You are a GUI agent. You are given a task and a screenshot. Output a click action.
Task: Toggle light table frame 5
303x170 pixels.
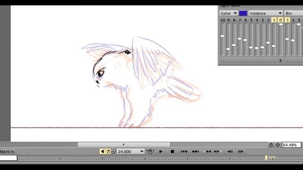pyautogui.click(x=251, y=20)
